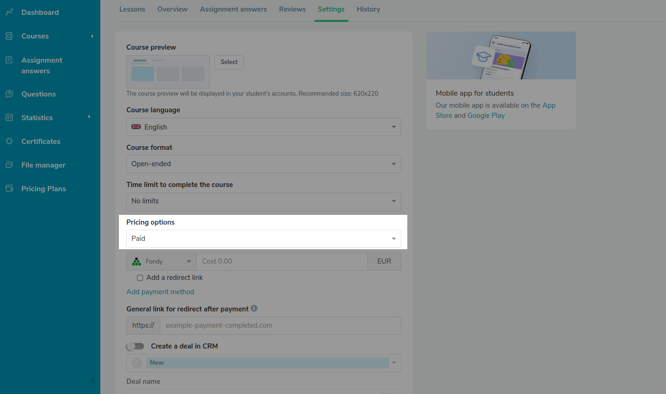Click the Cost input field
666x394 pixels.
(x=281, y=262)
